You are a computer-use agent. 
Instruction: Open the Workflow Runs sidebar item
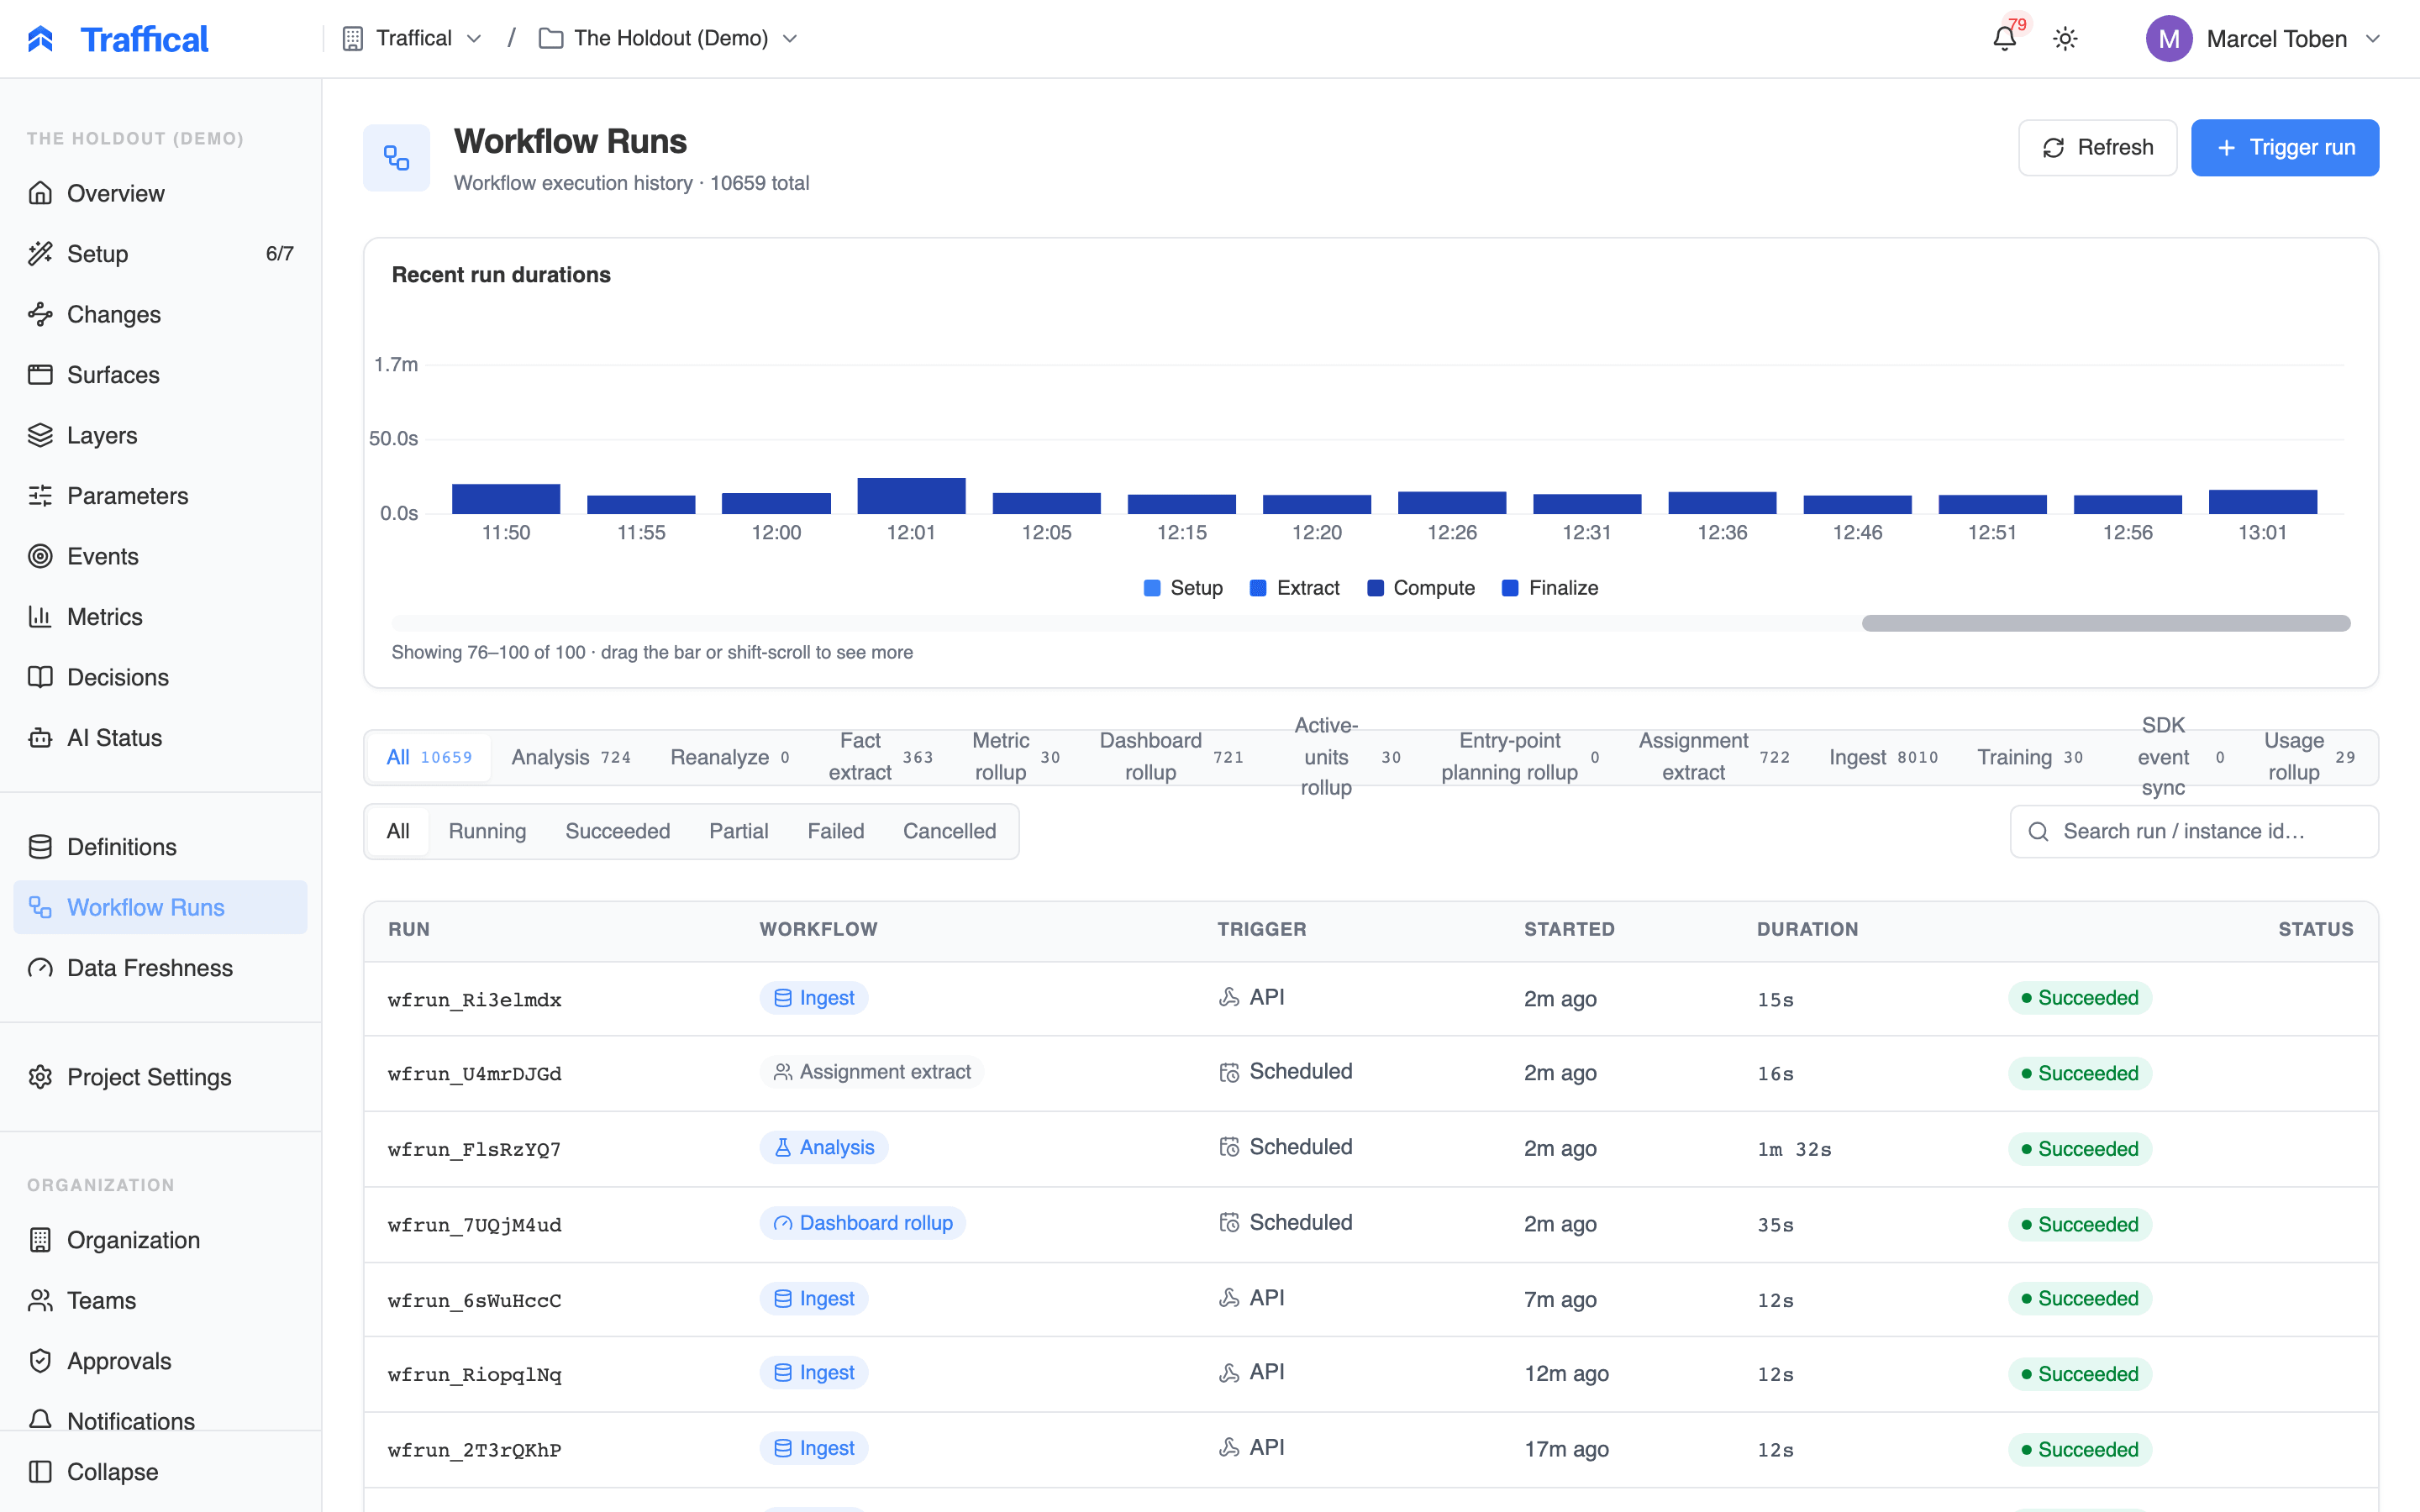(x=160, y=907)
